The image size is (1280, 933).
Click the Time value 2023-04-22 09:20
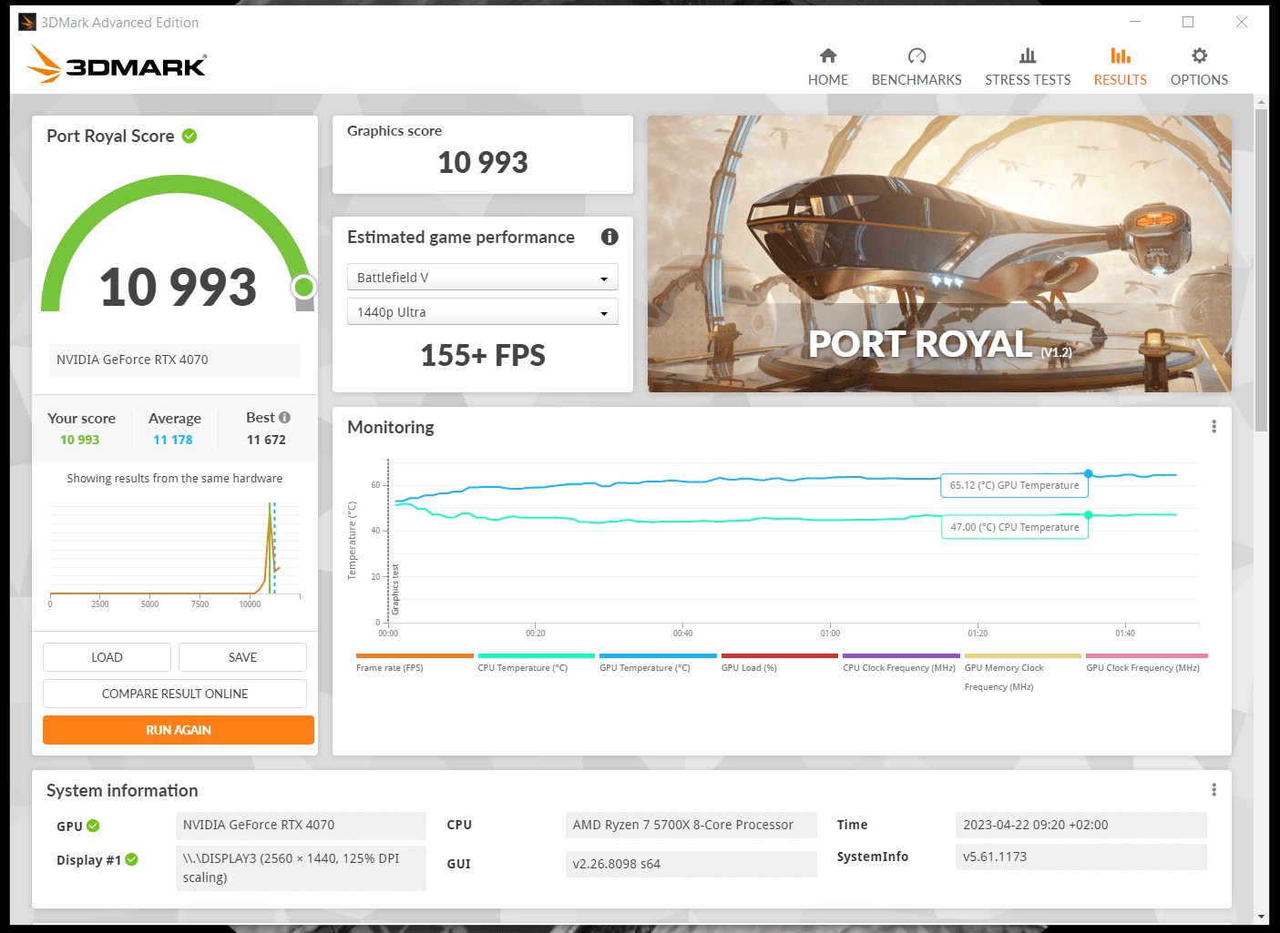[1081, 826]
